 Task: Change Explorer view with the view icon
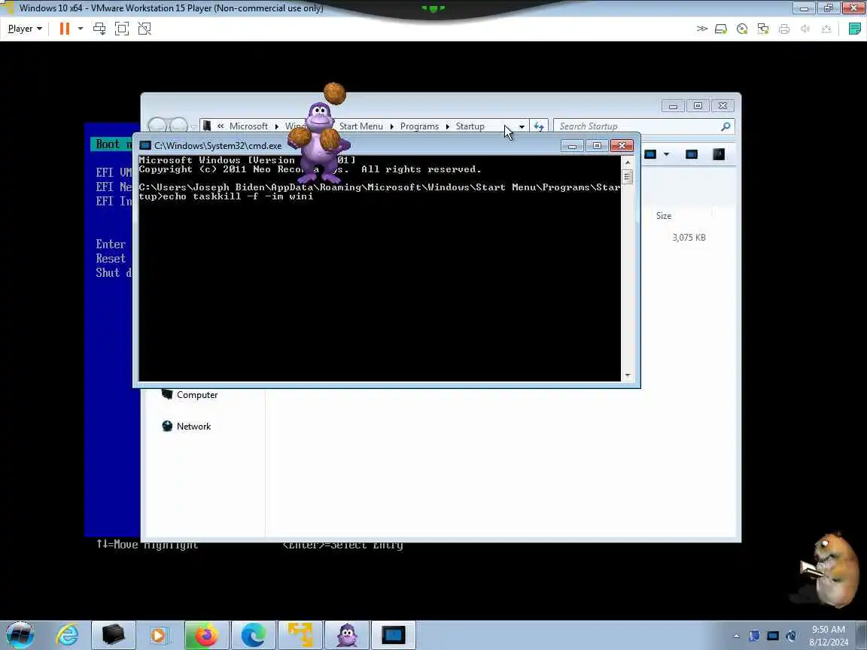point(650,154)
